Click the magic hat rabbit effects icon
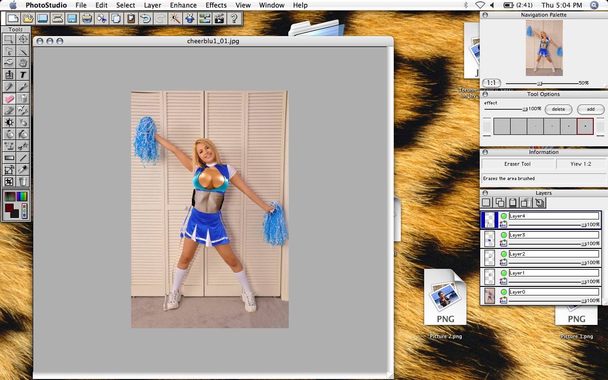 190,19
